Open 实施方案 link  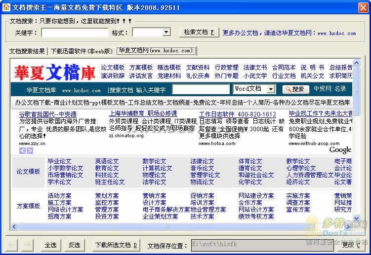coord(298,196)
